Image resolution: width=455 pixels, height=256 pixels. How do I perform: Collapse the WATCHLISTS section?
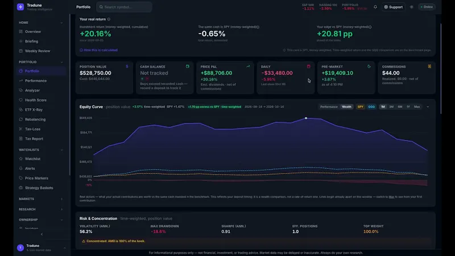[61, 150]
